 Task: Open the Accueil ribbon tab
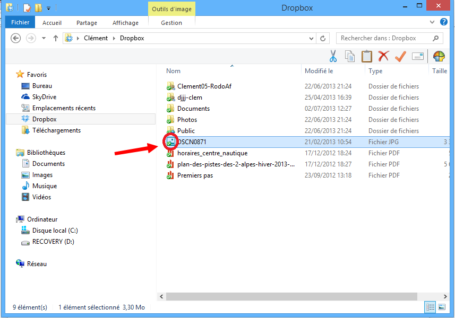[52, 23]
